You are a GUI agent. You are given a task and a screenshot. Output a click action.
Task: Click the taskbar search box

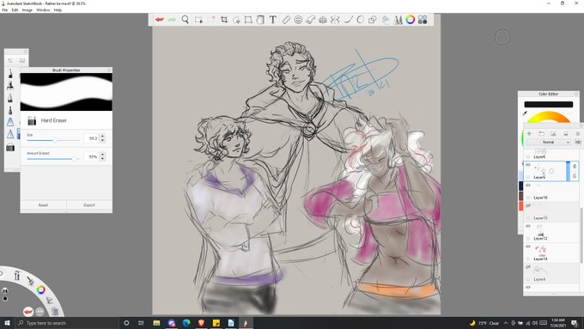tap(67, 323)
